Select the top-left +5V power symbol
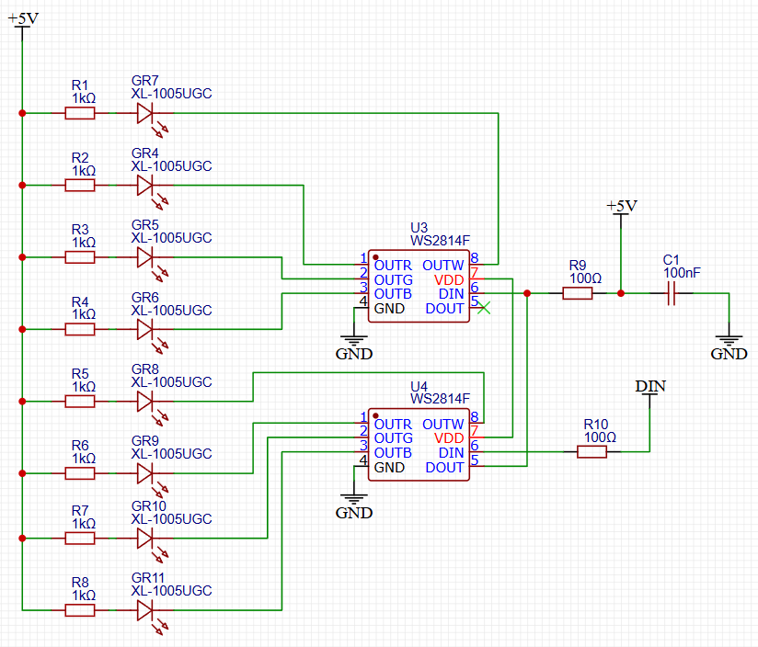The image size is (758, 647). coord(22,26)
